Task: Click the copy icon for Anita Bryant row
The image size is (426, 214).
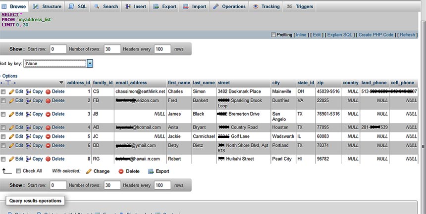Action: click(x=29, y=128)
